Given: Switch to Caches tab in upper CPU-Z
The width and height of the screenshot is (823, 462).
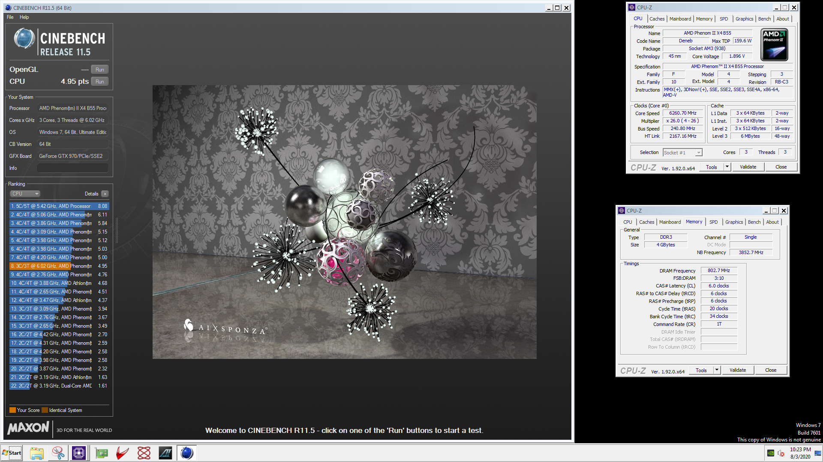Looking at the screenshot, I should pyautogui.click(x=657, y=19).
